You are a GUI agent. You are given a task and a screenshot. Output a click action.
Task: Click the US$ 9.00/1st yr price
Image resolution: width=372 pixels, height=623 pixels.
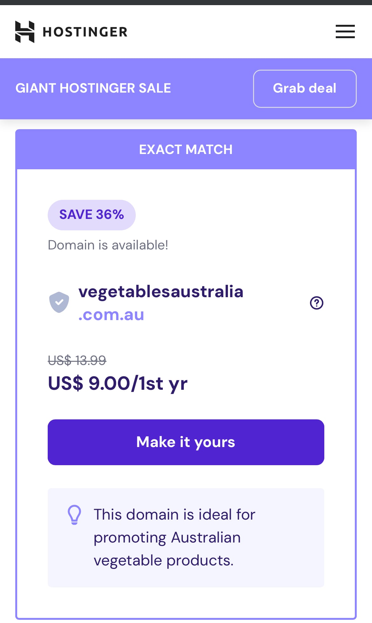(x=118, y=383)
